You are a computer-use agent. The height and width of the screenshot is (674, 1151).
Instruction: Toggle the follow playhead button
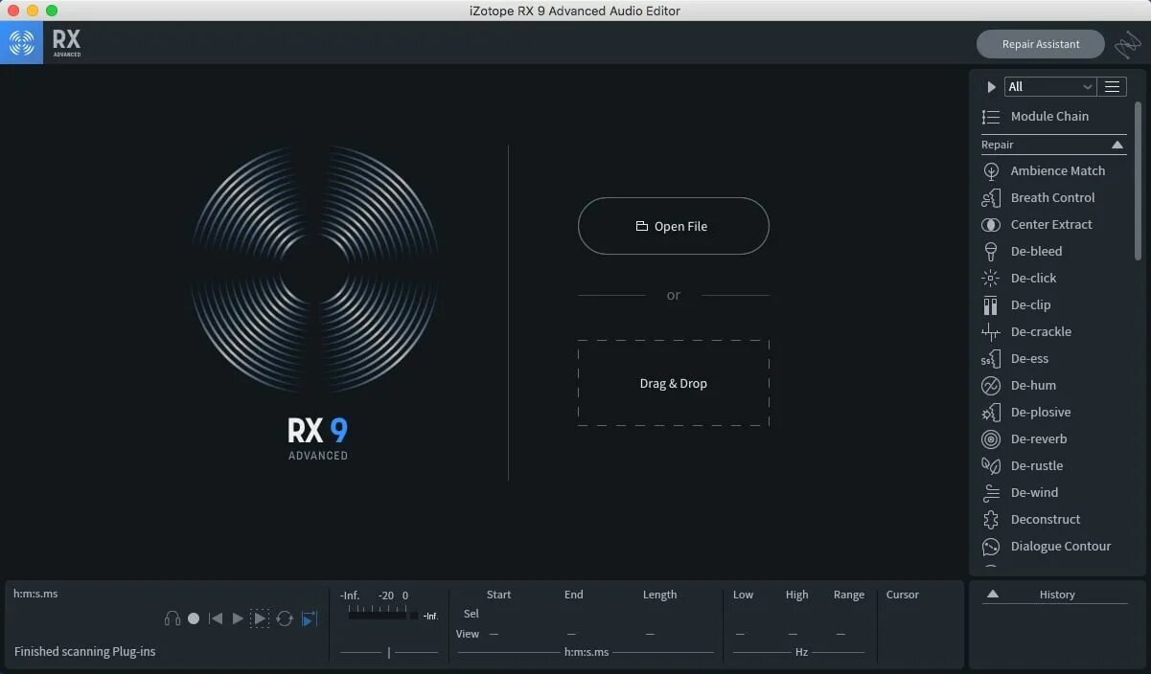click(x=309, y=619)
